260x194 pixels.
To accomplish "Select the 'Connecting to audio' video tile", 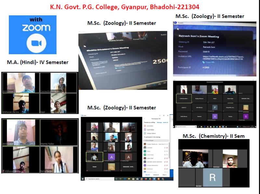I will coord(58,83).
